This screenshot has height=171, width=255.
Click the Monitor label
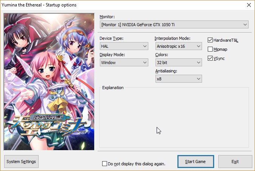[x=107, y=17]
